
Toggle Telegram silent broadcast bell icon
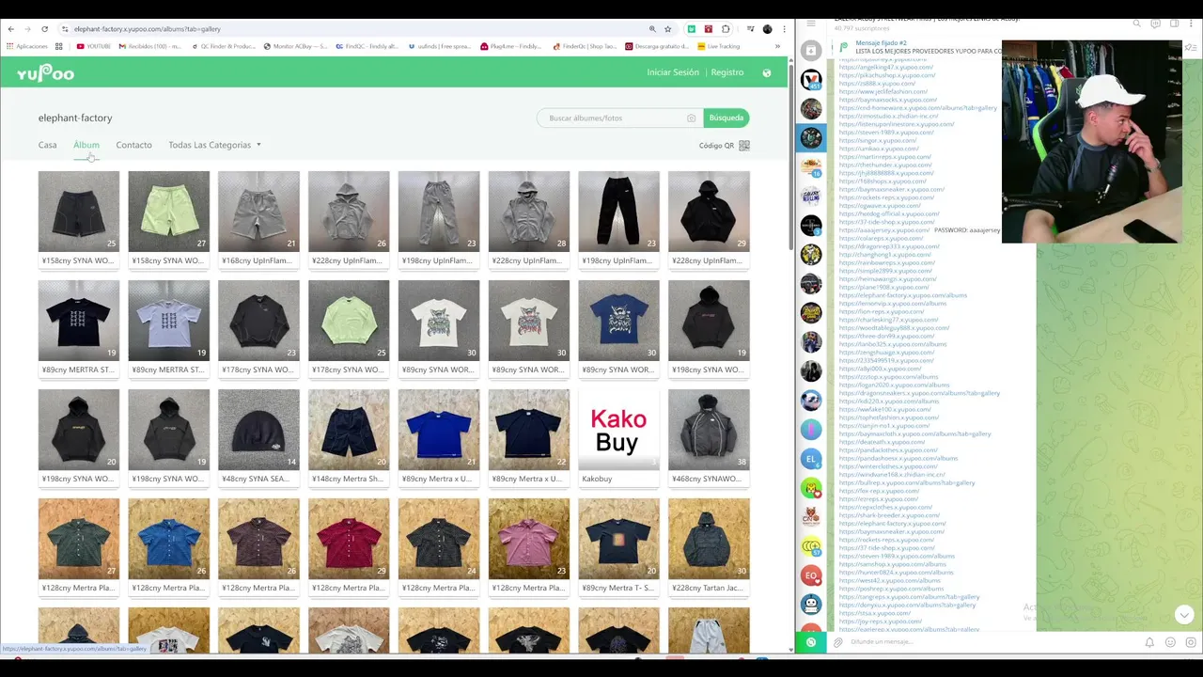[1149, 642]
